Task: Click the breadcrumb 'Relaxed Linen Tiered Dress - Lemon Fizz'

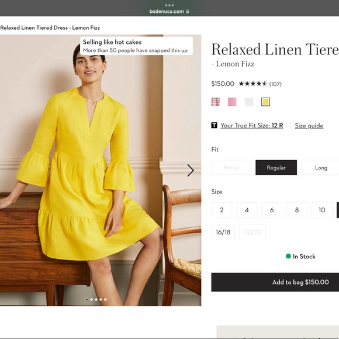Action: 50,27
